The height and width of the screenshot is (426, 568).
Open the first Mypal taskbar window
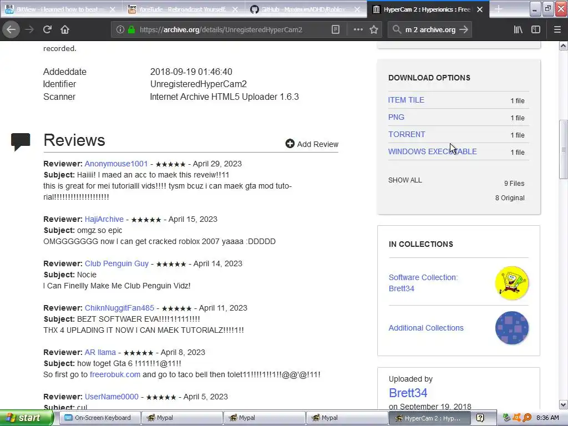pyautogui.click(x=181, y=418)
